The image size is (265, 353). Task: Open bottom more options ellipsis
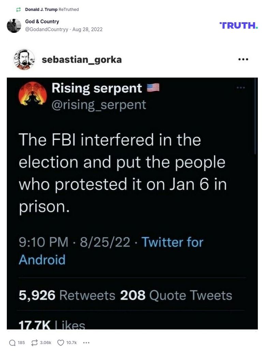[86, 343]
